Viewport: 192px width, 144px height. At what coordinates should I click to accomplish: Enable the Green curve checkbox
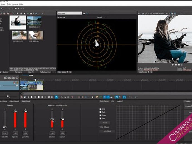click(x=100, y=115)
